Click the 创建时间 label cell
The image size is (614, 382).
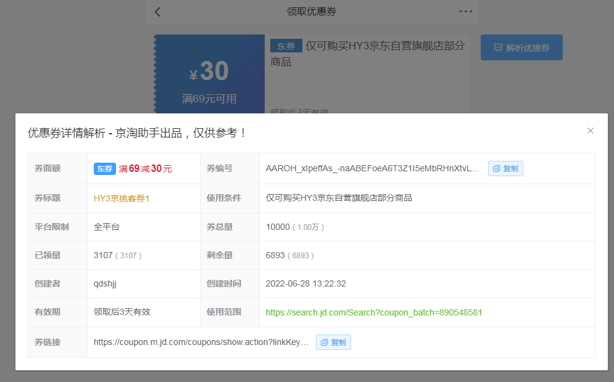pyautogui.click(x=230, y=283)
